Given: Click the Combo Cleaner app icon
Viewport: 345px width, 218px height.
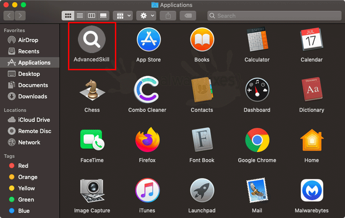Looking at the screenshot, I should click(147, 90).
